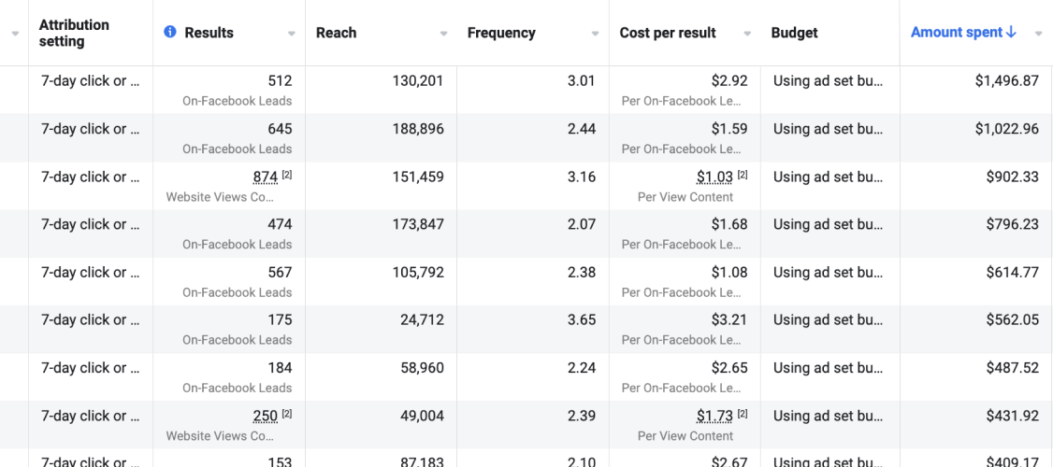Open the dropdown arrow left of Attribution setting
Screen dimensions: 1053x467
(x=14, y=34)
